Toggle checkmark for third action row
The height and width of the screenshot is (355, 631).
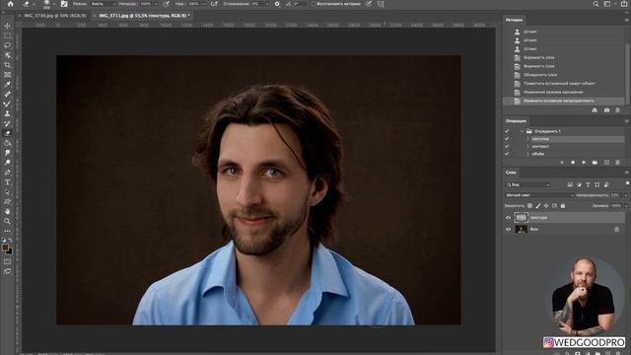coord(507,154)
